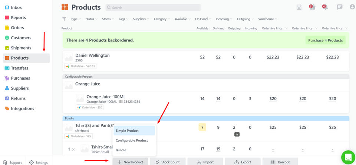
Task: Click the product Search field
Action: [154, 7]
